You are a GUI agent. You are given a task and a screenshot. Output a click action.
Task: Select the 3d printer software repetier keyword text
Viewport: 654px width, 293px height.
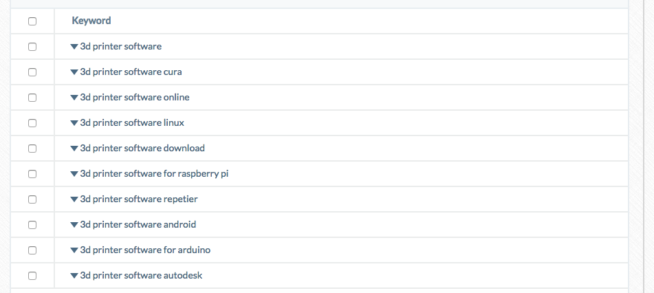point(139,199)
